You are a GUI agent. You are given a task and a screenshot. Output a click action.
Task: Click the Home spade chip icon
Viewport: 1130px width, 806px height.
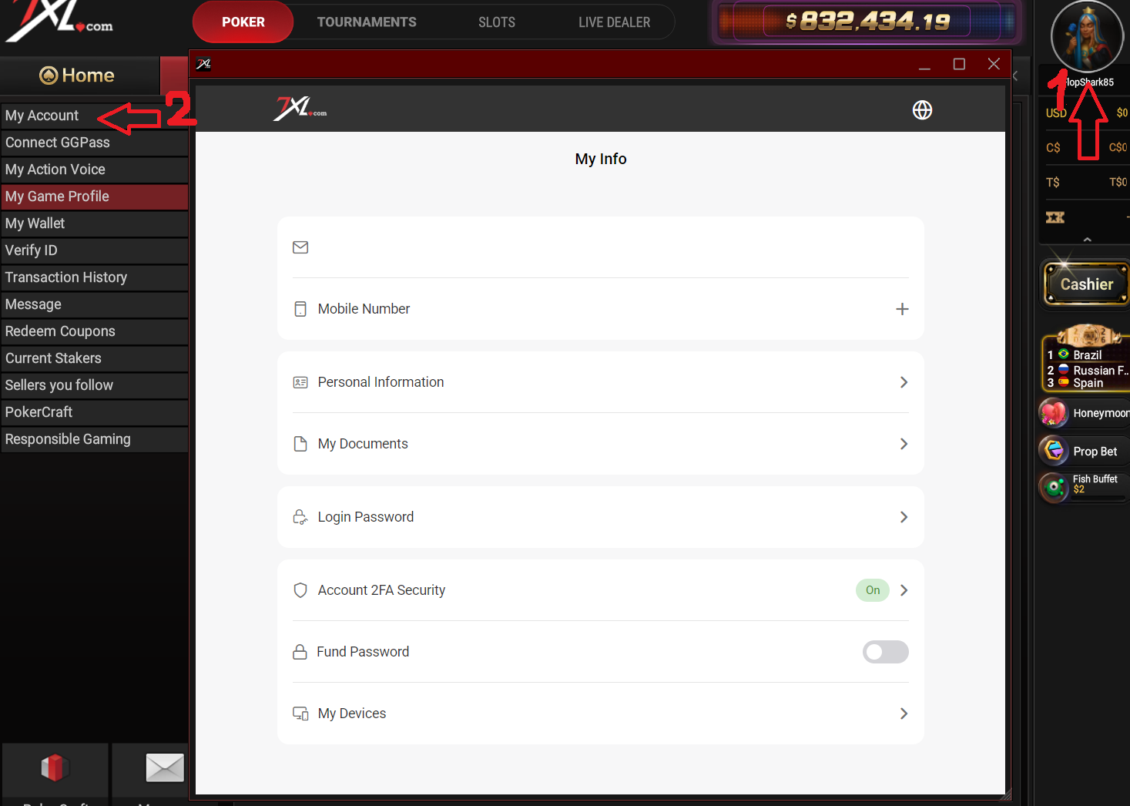coord(49,76)
